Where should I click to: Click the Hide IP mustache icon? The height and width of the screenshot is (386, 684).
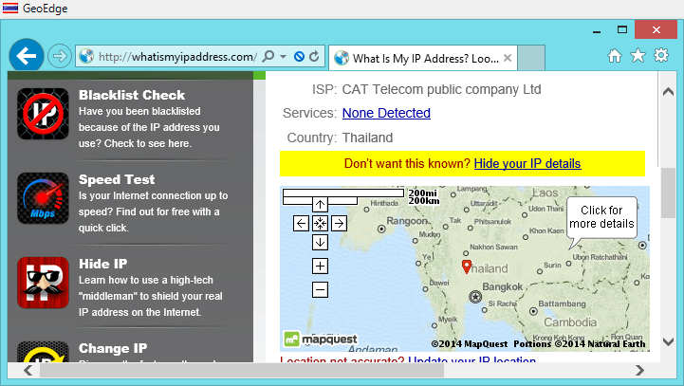(x=43, y=283)
